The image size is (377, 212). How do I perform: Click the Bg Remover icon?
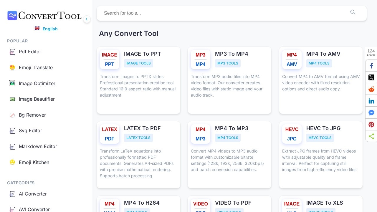point(12,115)
